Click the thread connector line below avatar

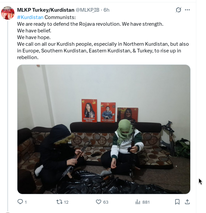click(x=8, y=116)
